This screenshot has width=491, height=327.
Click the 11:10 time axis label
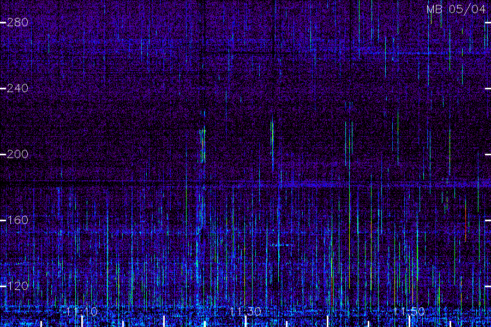[x=82, y=311]
